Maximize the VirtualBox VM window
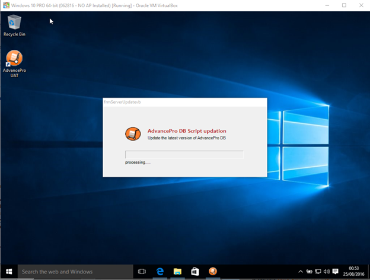The width and height of the screenshot is (370, 280). (344, 5)
